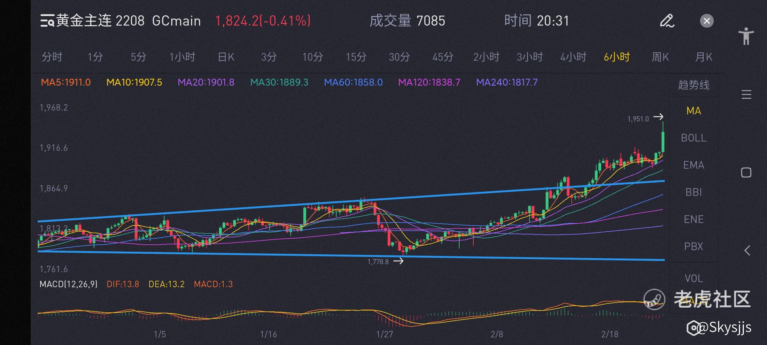The height and width of the screenshot is (345, 767).
Task: Enable the BOLL indicator overlay
Action: coord(693,138)
